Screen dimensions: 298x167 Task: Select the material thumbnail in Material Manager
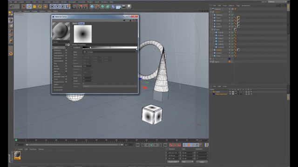pos(17,155)
